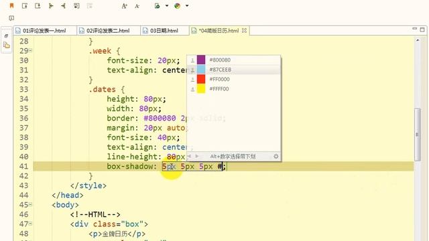
Task: Switch to 03日期.html tab
Action: pyautogui.click(x=164, y=31)
